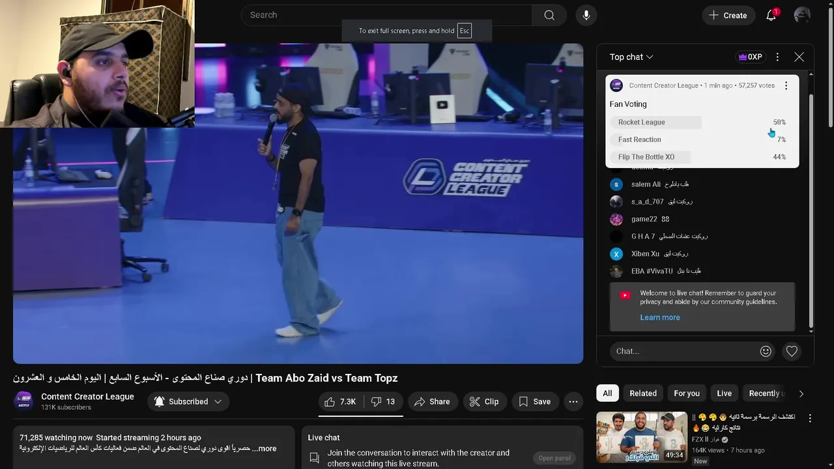Click salem Ali chat avatar
Screen dimensions: 834x469
tap(616, 184)
